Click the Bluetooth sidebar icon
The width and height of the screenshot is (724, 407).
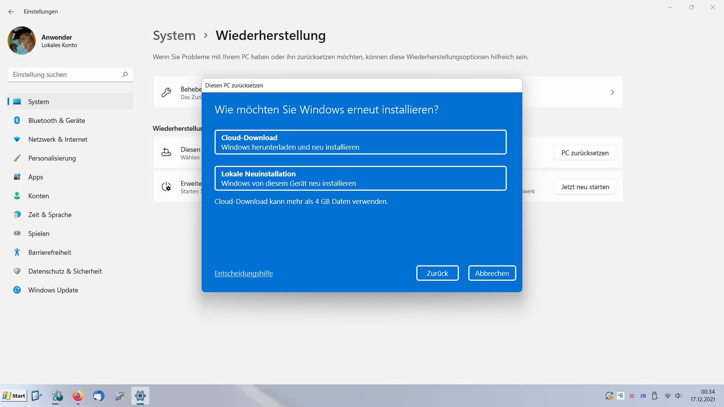coord(17,120)
